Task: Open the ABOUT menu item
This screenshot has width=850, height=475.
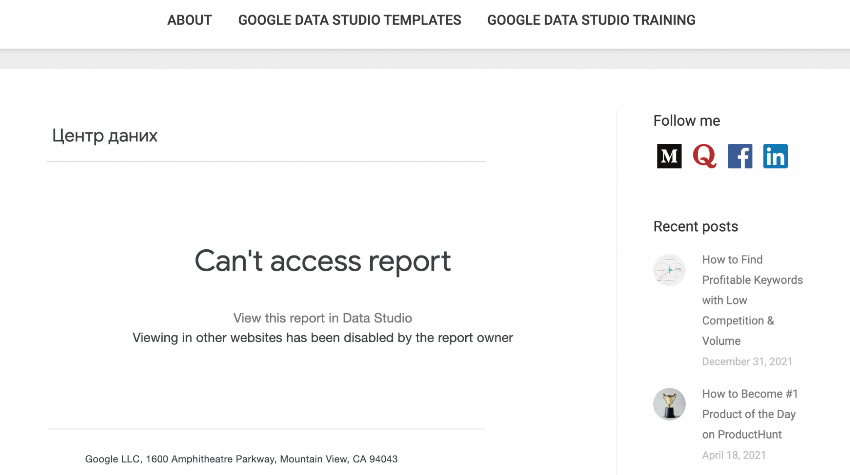Action: tap(189, 19)
